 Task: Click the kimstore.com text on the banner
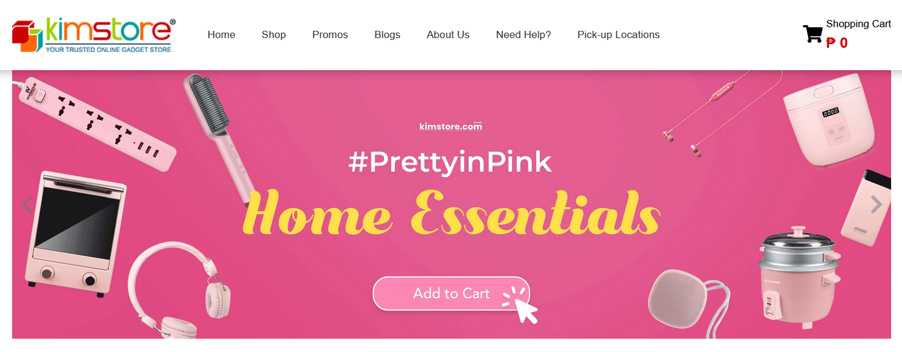tap(450, 126)
